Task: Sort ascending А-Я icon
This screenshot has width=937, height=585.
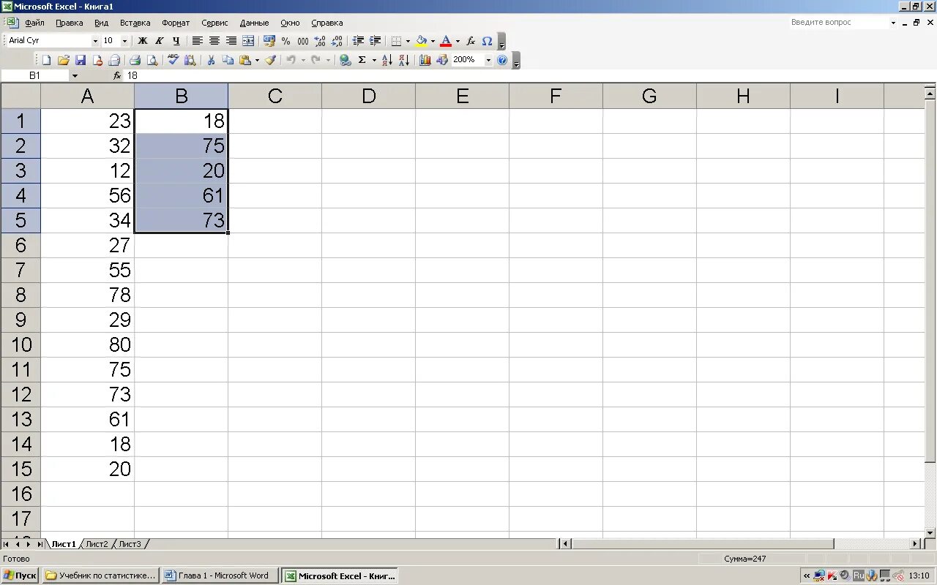Action: coord(387,60)
